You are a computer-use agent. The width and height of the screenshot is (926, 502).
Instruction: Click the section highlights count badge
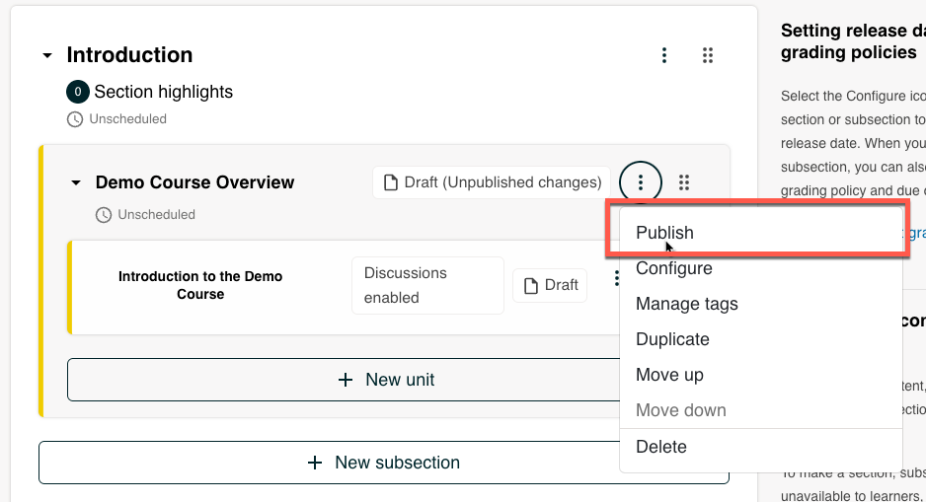coord(77,92)
